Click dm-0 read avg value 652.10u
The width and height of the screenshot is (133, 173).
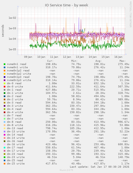(x=100, y=83)
